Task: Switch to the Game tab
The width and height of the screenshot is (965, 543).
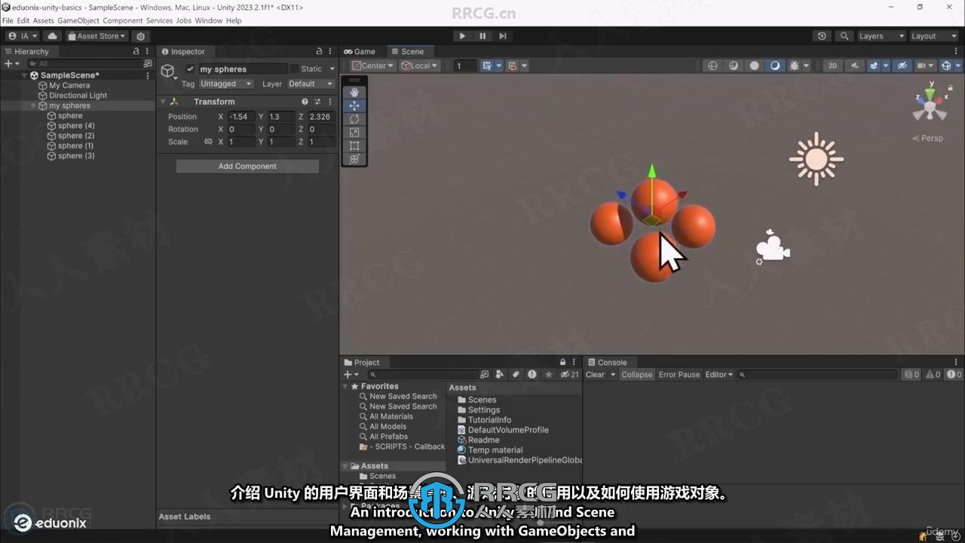Action: click(x=360, y=51)
